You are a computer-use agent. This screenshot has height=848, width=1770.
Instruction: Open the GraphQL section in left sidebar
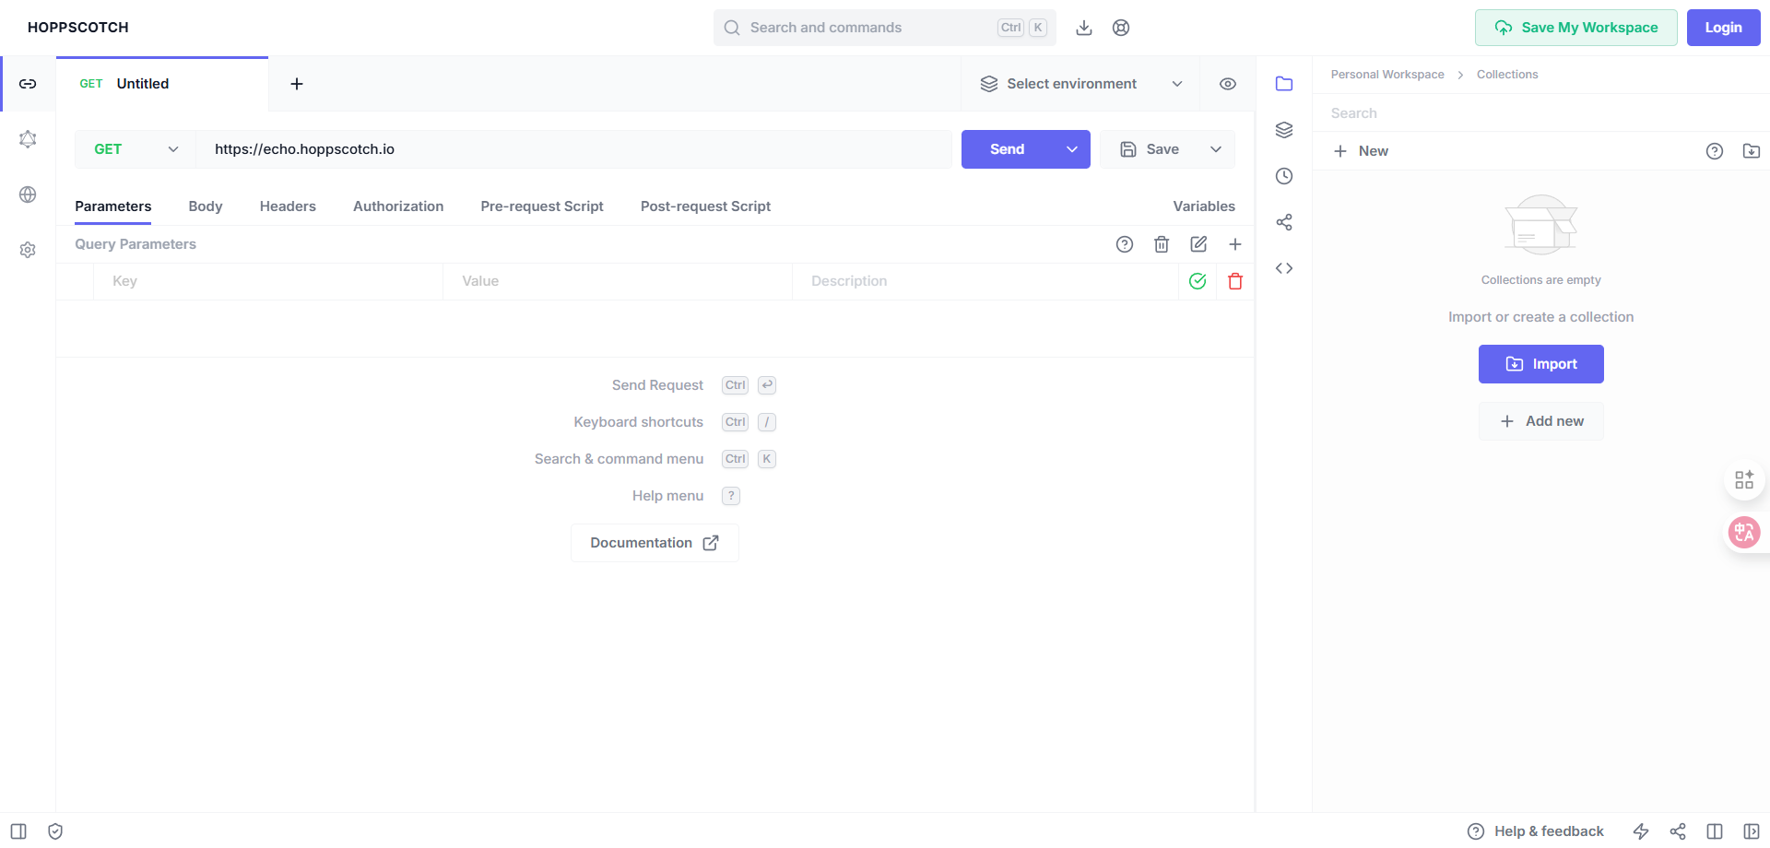[x=28, y=139]
